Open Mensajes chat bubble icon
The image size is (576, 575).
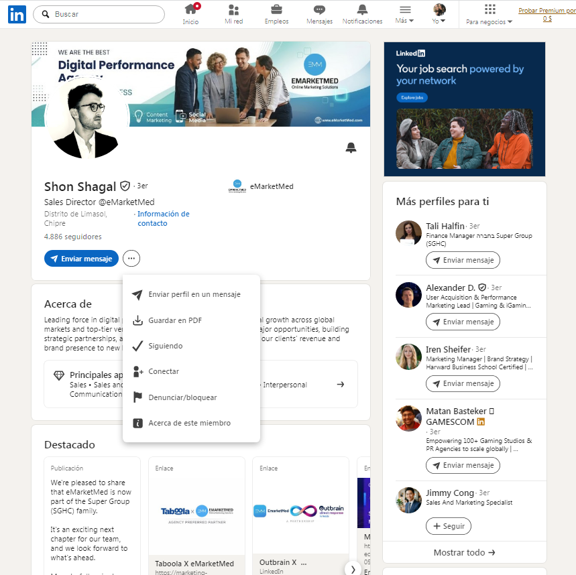tap(319, 14)
